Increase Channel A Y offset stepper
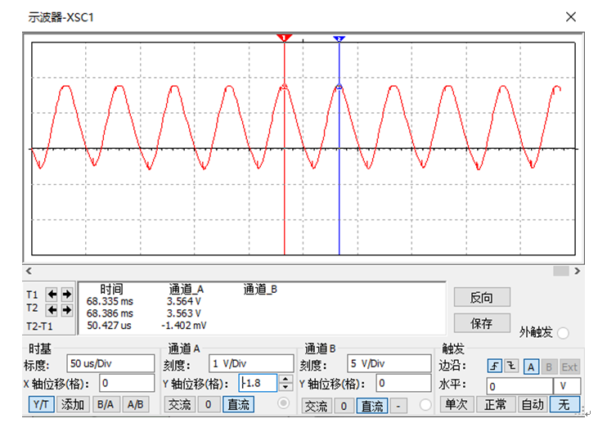 [286, 379]
